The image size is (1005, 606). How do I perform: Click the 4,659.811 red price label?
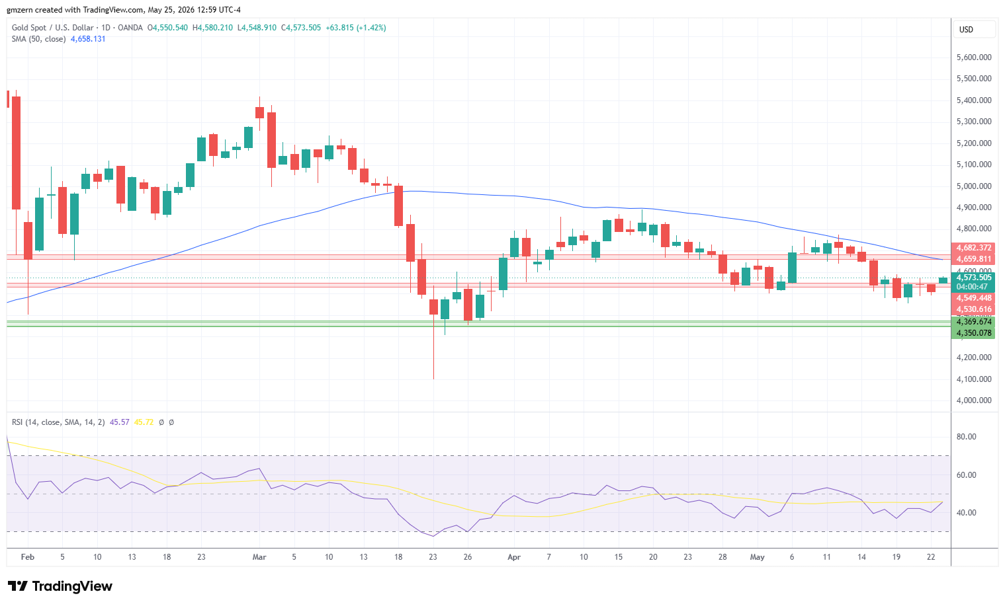[973, 259]
